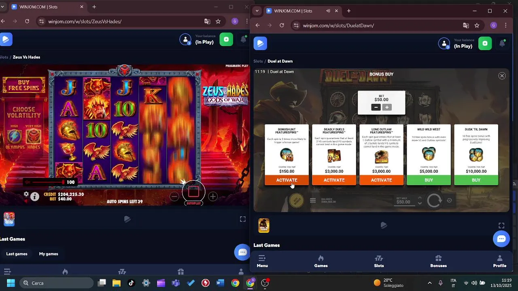Open taskbar volume control
Viewport: 518px width, 291px height.
[x=474, y=283]
